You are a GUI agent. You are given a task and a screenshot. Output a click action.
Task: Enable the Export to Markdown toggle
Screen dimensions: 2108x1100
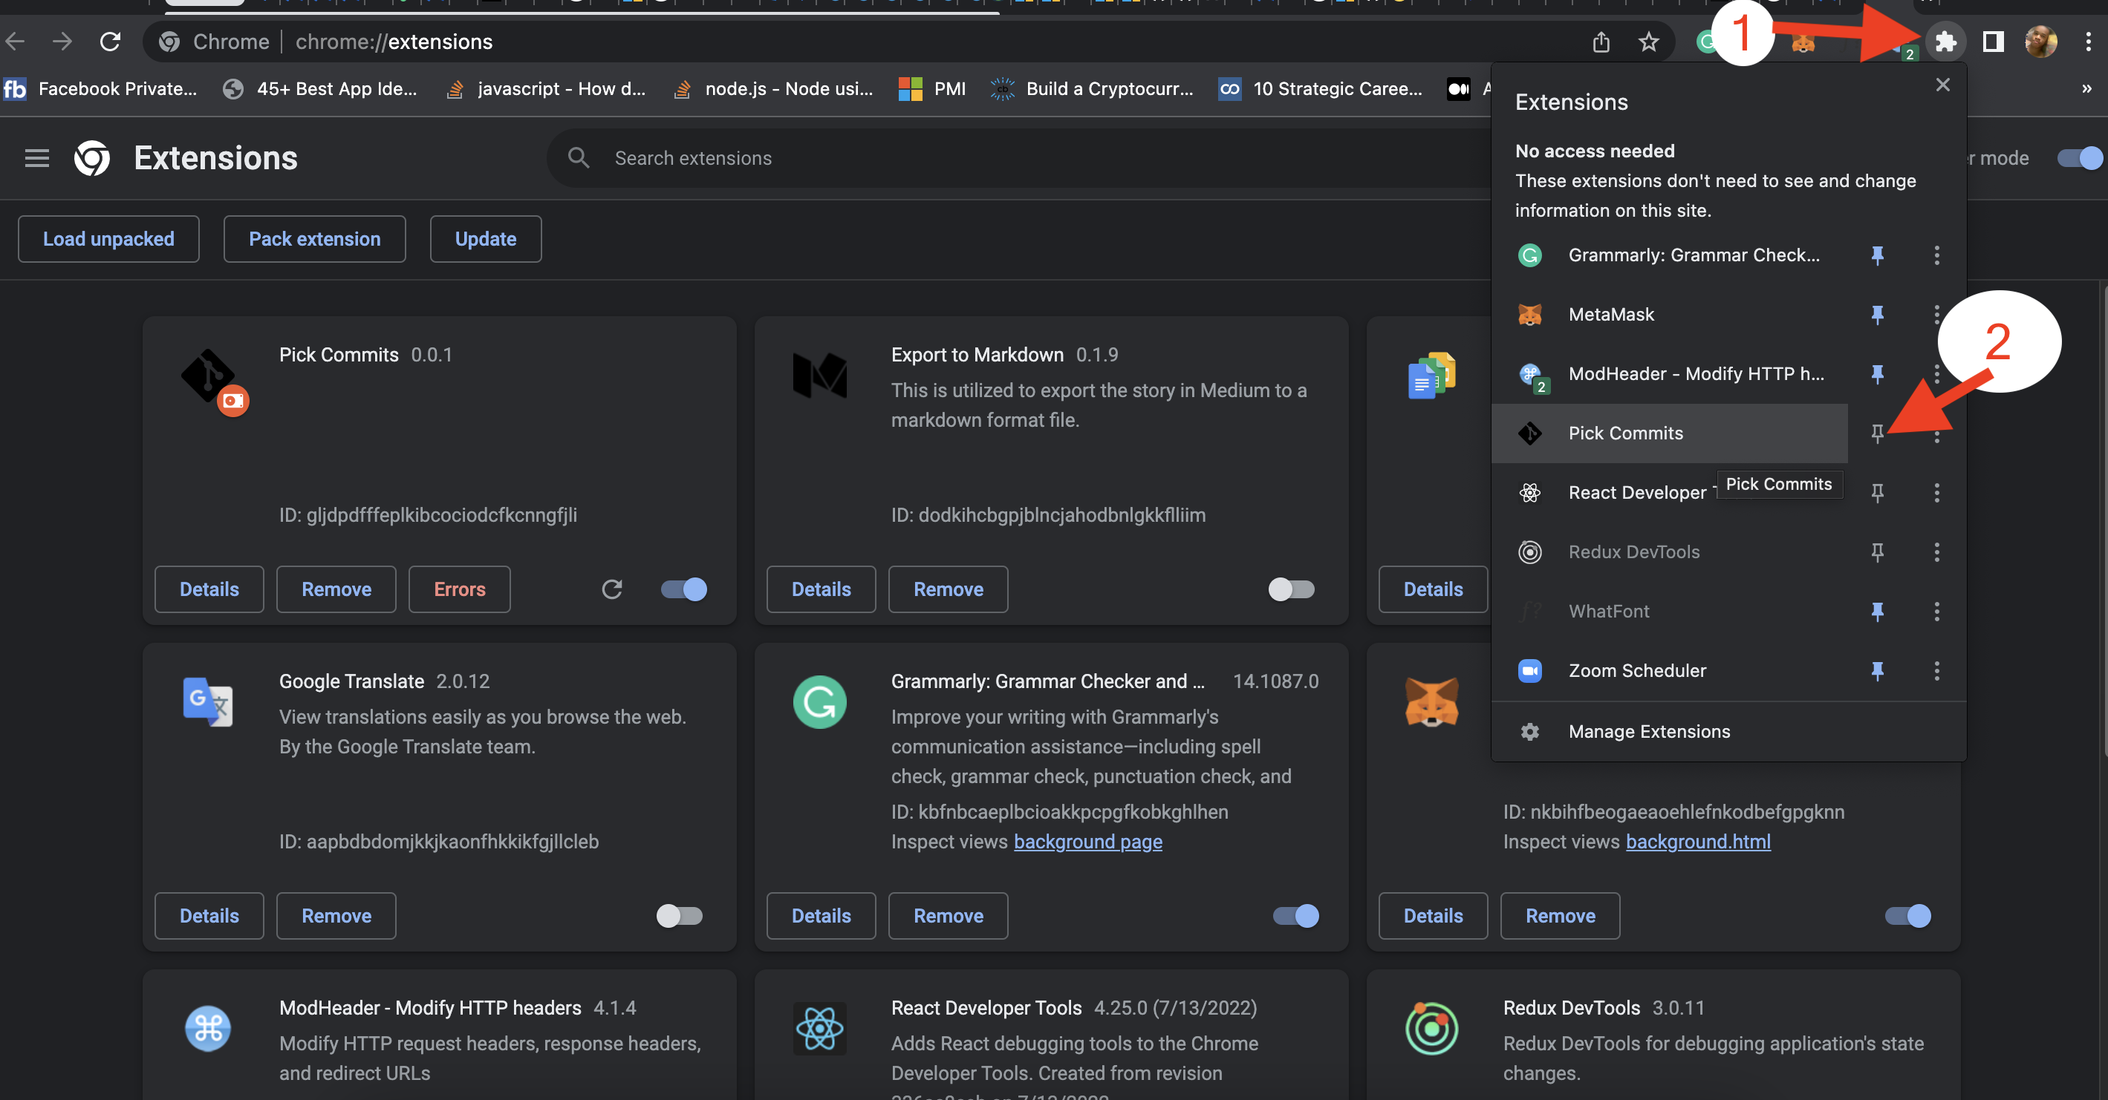pyautogui.click(x=1291, y=589)
